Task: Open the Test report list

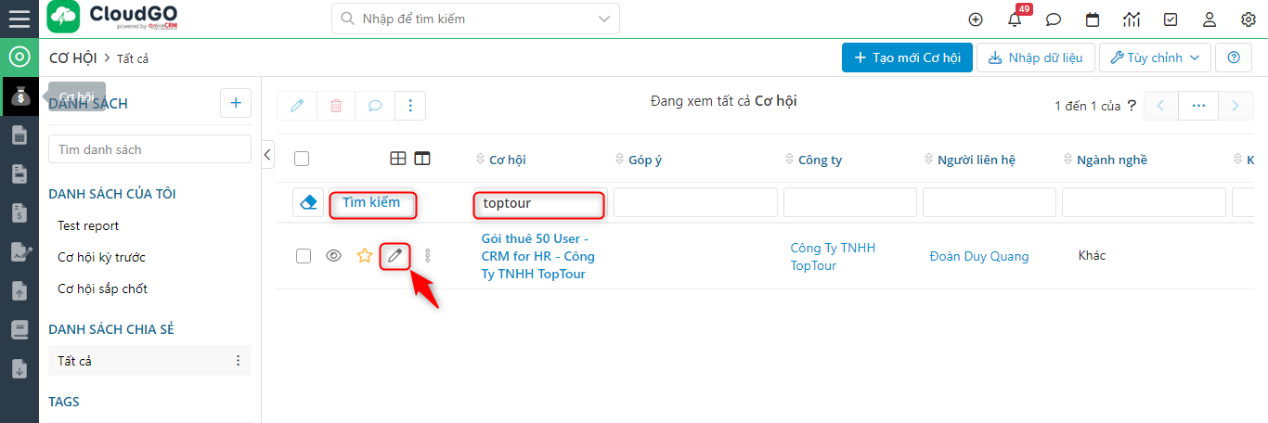Action: [x=88, y=225]
